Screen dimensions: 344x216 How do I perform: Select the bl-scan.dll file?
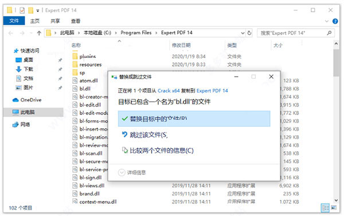[x=91, y=154]
